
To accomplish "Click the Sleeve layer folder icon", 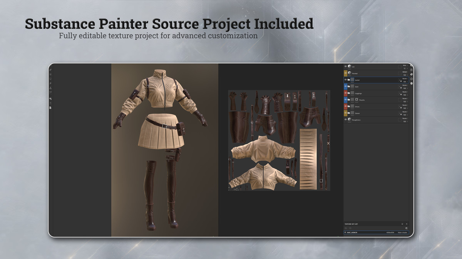I will tap(349, 113).
